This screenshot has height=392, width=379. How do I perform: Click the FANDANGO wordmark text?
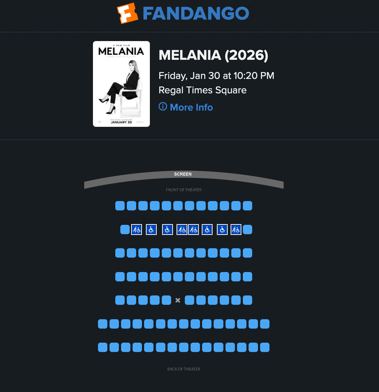[196, 13]
